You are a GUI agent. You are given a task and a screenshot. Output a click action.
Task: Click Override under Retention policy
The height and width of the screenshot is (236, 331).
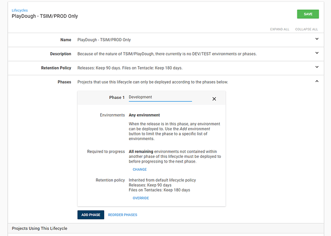click(141, 198)
